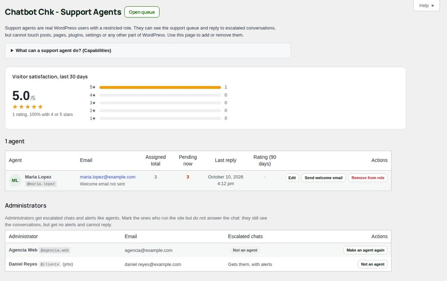Viewport: 447px width, 281px height.
Task: Click the 5.0 satisfaction score
Action: point(21,96)
